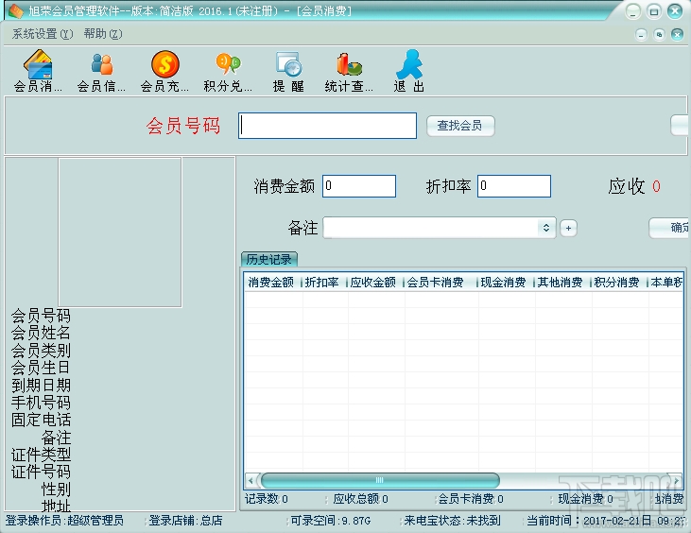Click the 积分消费 column header
Viewport: 691px width, 533px height.
[x=617, y=283]
